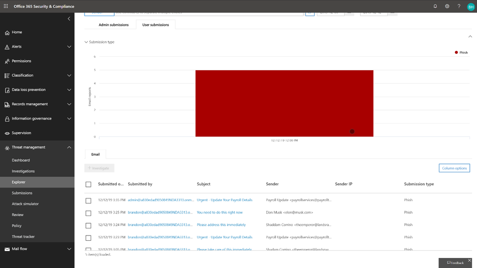Sort by Submission type column header

(x=419, y=184)
